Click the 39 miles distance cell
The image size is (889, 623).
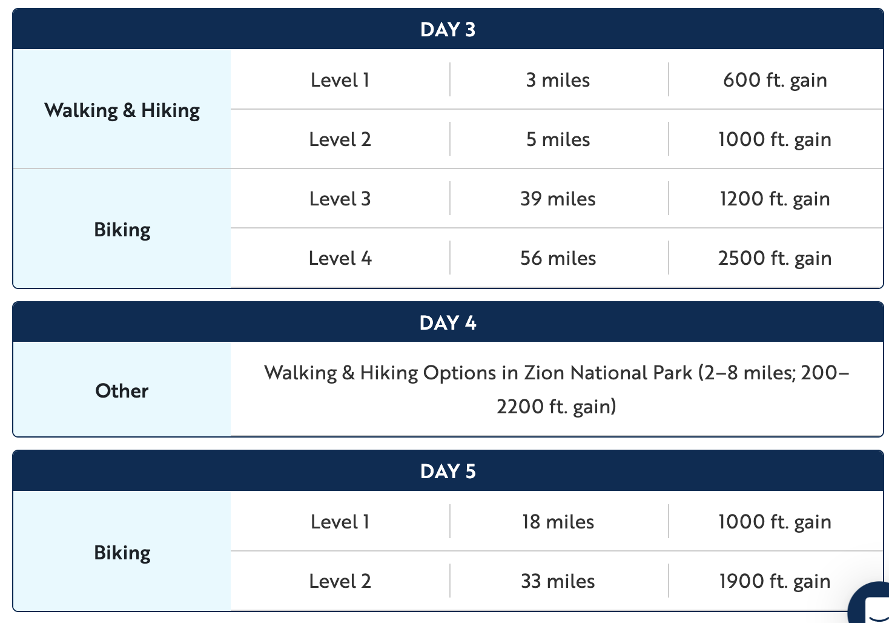558,199
